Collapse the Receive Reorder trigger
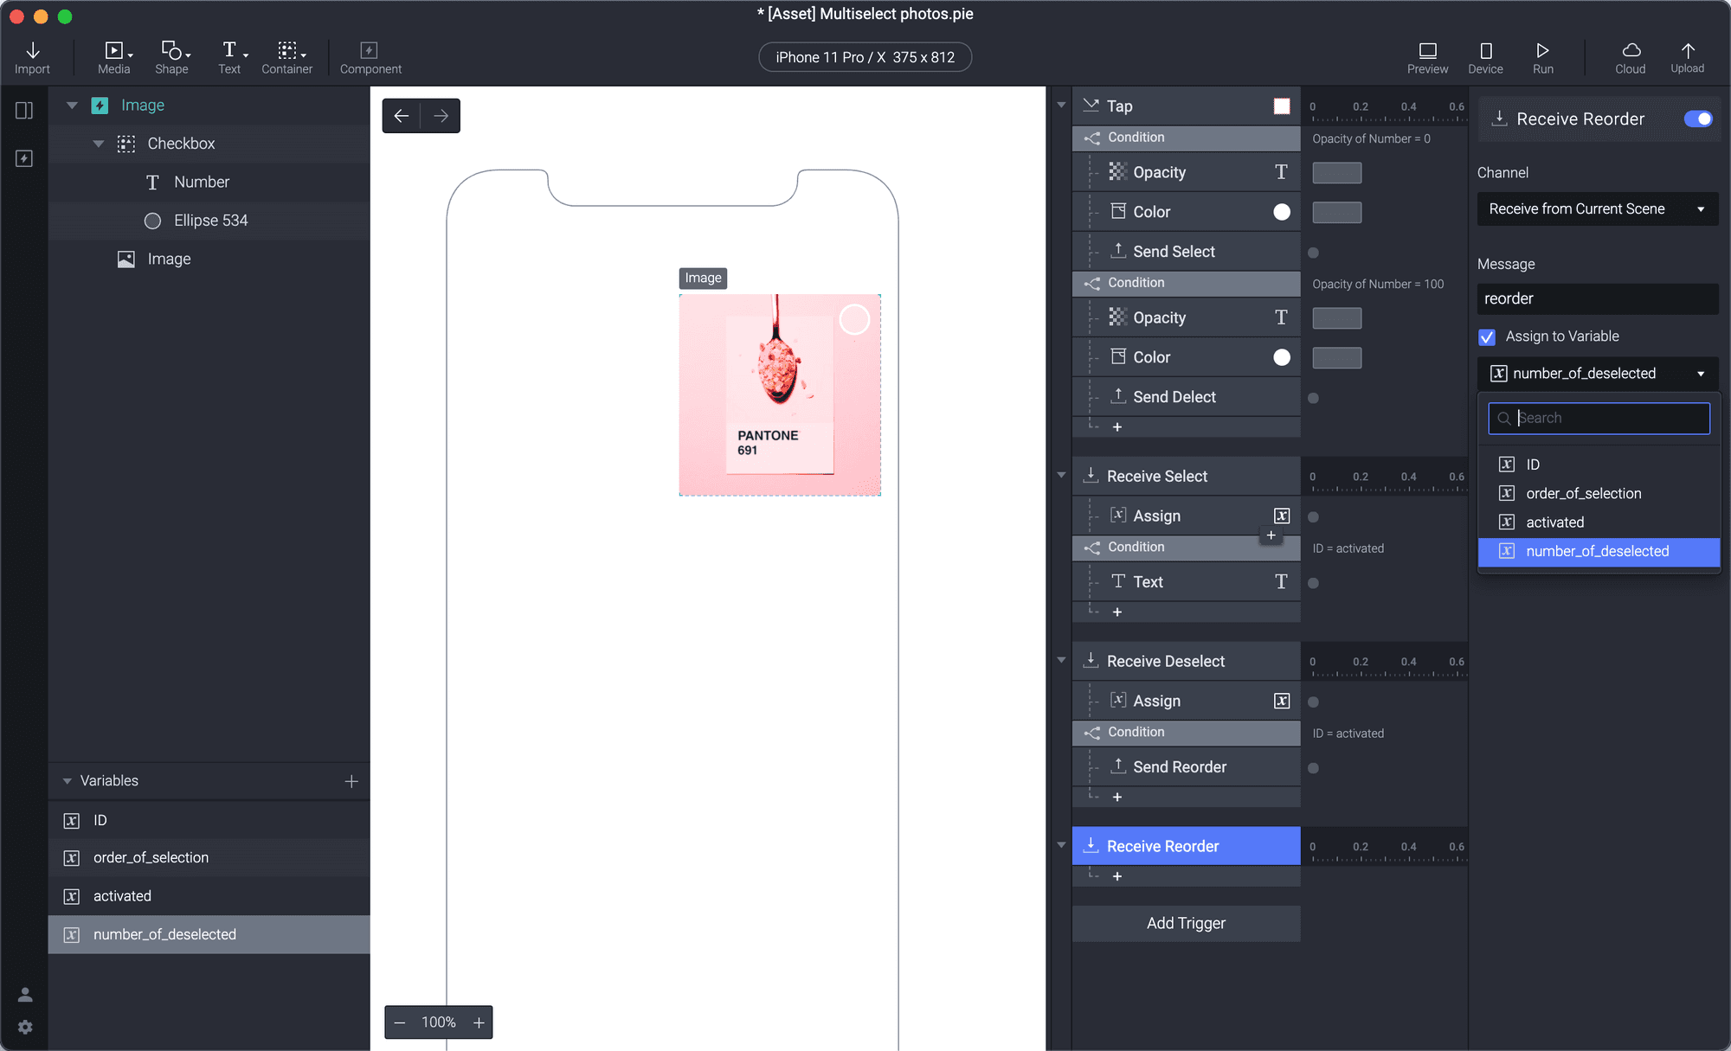Viewport: 1731px width, 1051px height. 1061,845
